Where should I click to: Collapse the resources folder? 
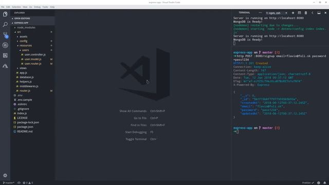point(32,46)
